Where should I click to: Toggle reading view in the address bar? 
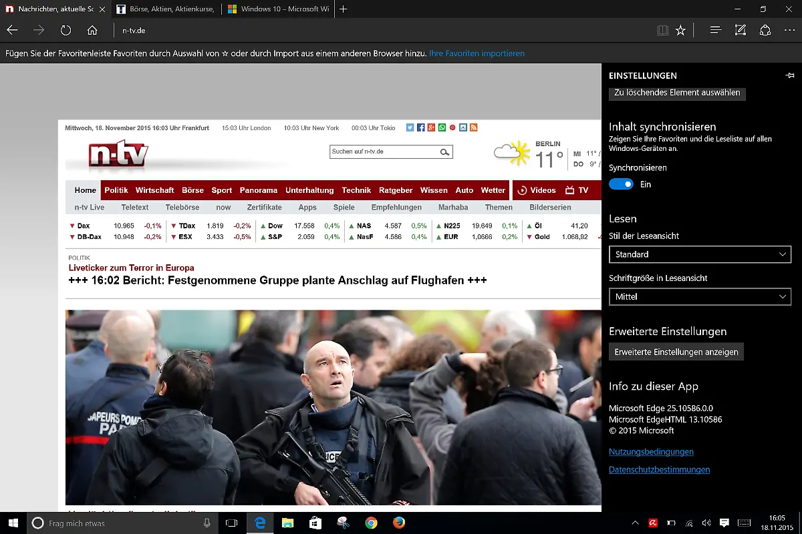(x=662, y=30)
